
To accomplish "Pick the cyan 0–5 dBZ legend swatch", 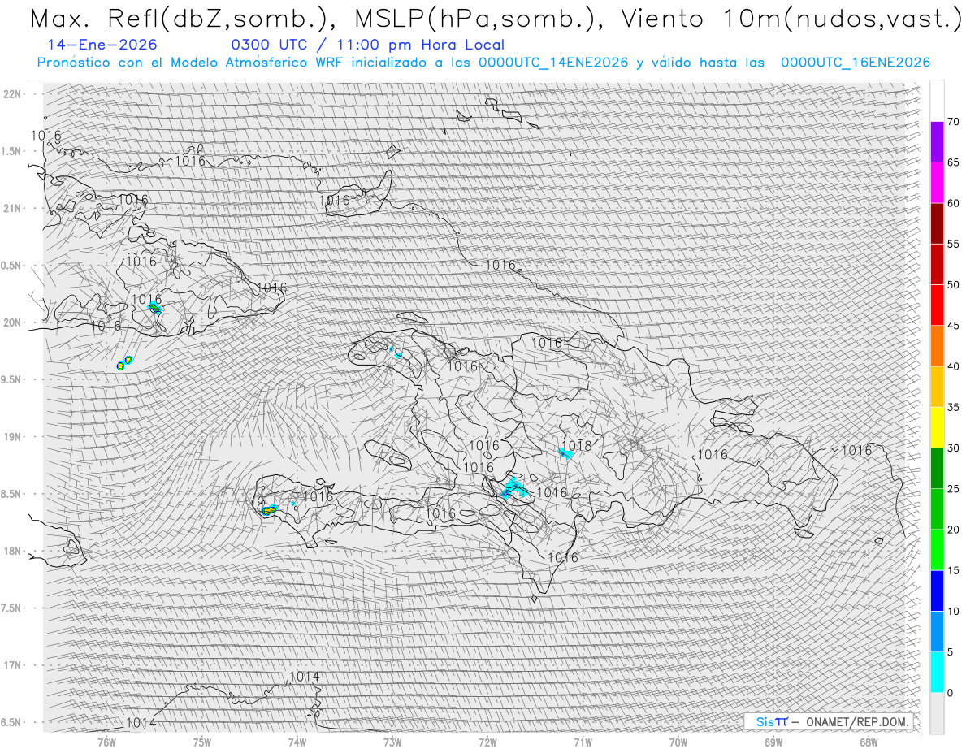I will pyautogui.click(x=937, y=672).
